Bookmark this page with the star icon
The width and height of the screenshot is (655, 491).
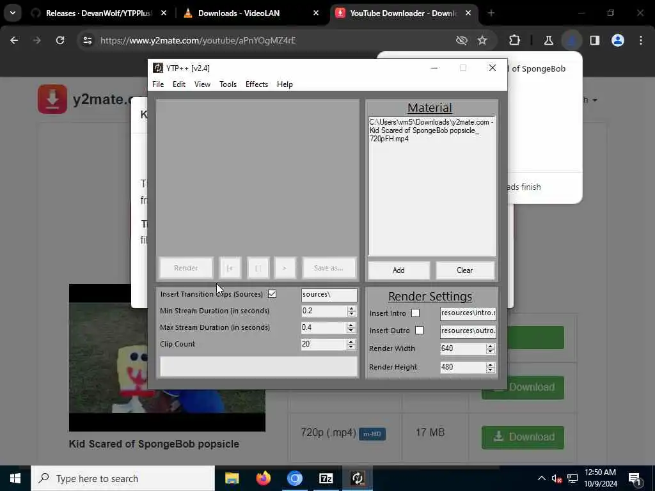tap(482, 40)
